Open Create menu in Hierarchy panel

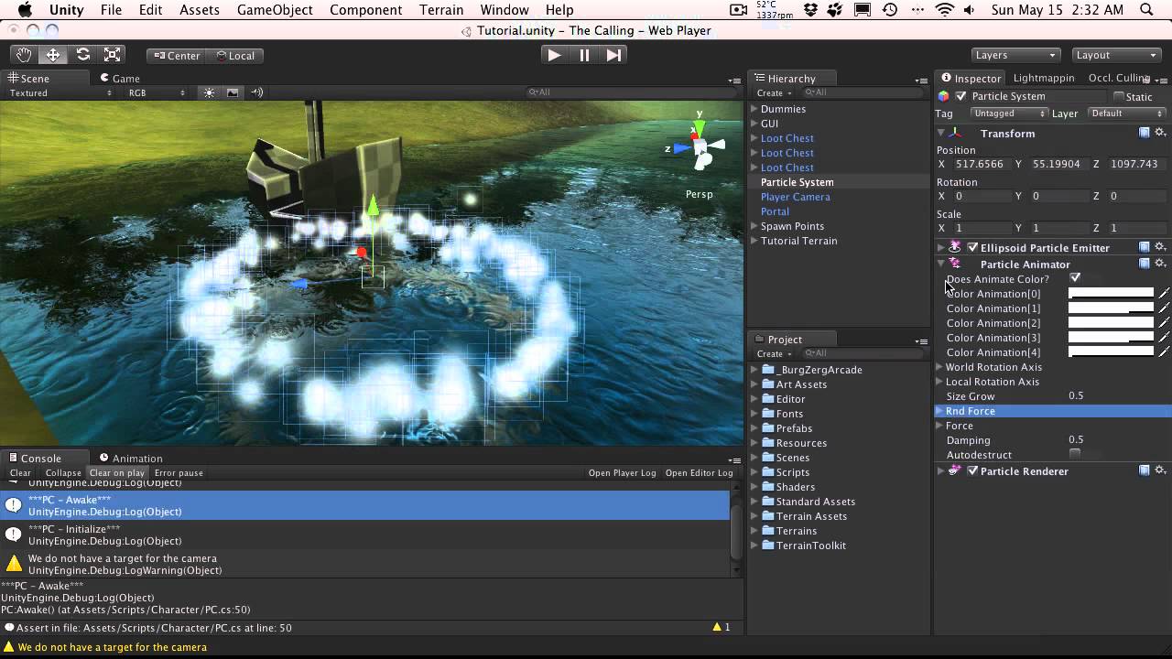(x=774, y=92)
